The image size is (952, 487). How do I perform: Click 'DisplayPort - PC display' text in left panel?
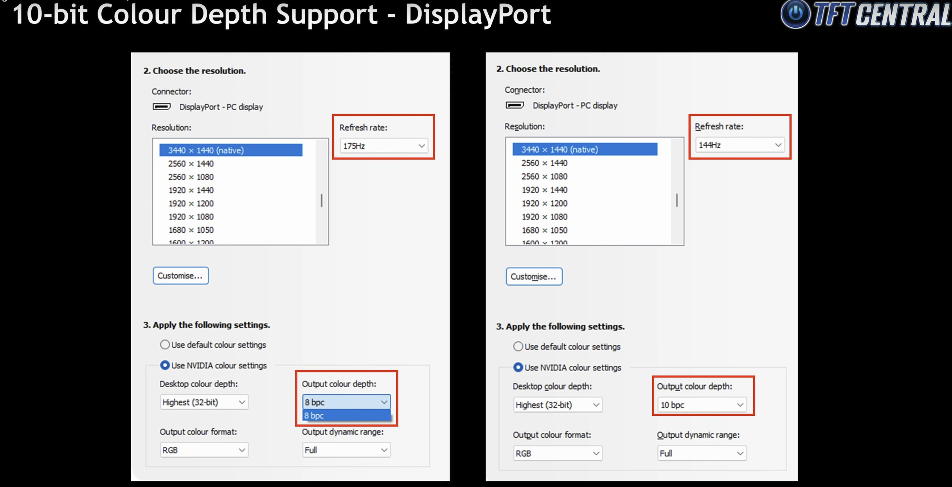pos(221,107)
